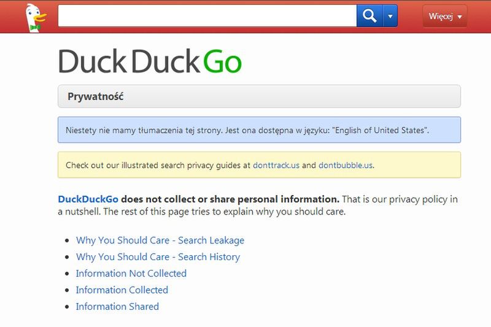Viewport: 491px width, 327px height.
Task: Open the dropdown arrow beside search button
Action: coord(390,16)
